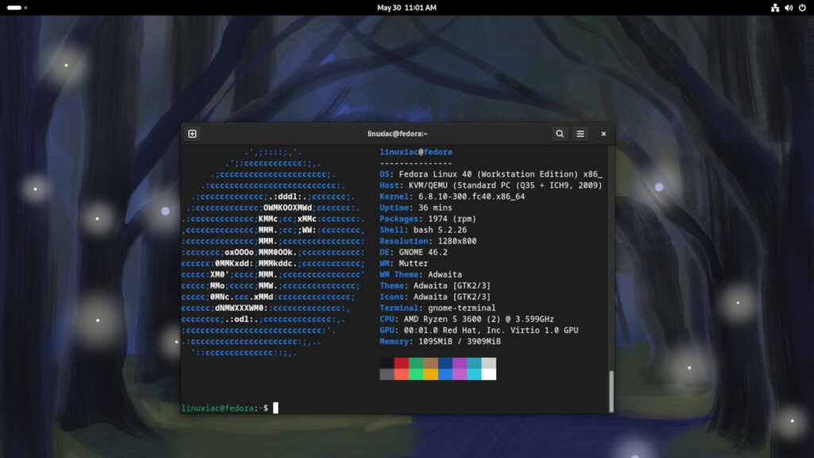Open the terminal hamburger menu
This screenshot has height=458, width=814.
pyautogui.click(x=580, y=134)
